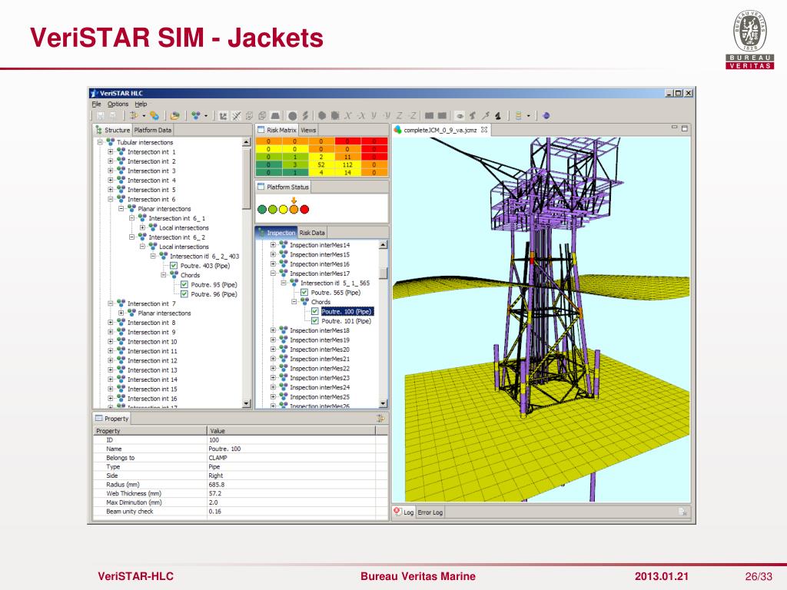The width and height of the screenshot is (787, 590).
Task: Click the -X axis view icon
Action: point(360,116)
